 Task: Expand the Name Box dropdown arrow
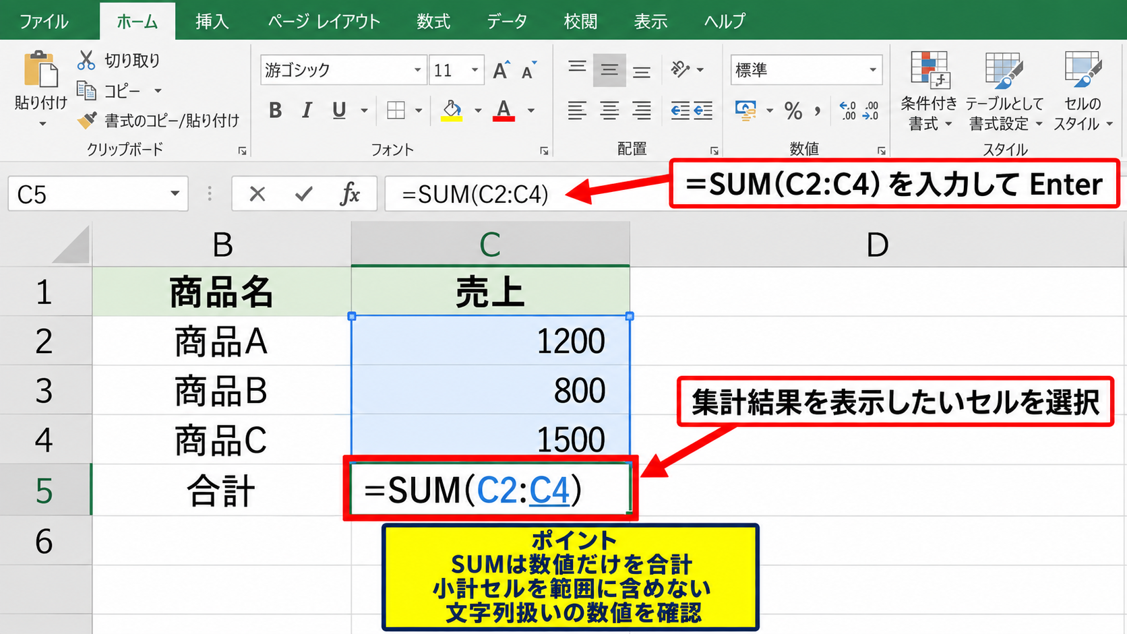click(175, 194)
